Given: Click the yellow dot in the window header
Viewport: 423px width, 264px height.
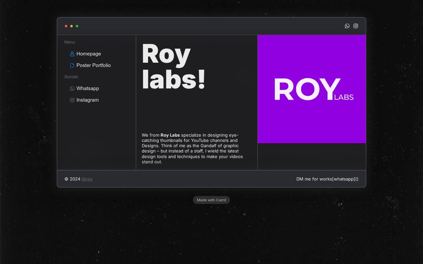Looking at the screenshot, I should [x=71, y=26].
